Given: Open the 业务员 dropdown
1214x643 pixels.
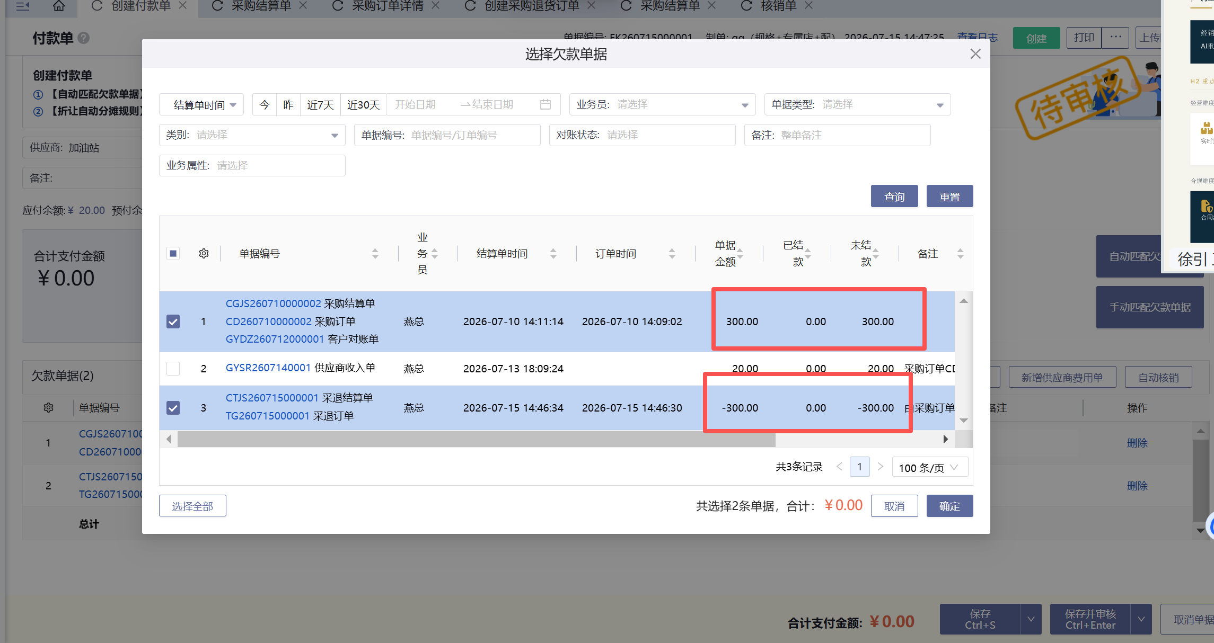Looking at the screenshot, I should coord(662,104).
